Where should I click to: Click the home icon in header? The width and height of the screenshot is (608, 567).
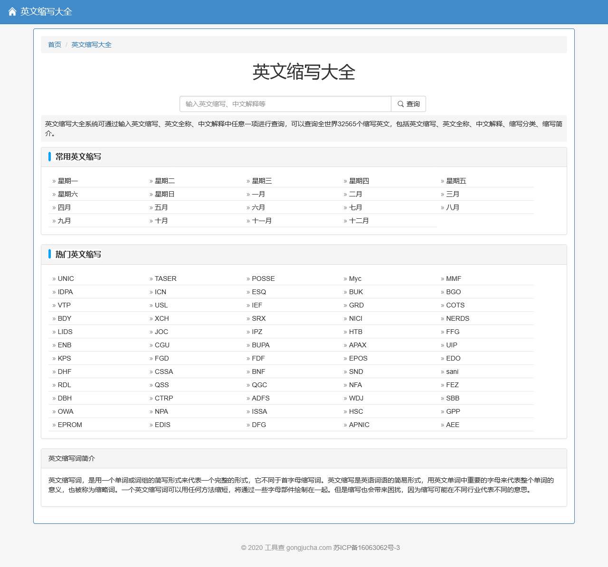[12, 12]
